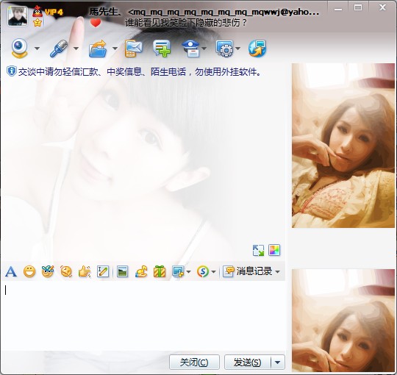Insert a picture into the message
The image size is (397, 375).
[123, 272]
